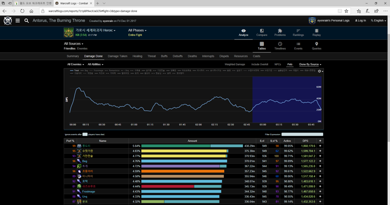Open the Problems puzzle icon
Image resolution: width=390 pixels, height=205 pixels.
click(x=280, y=31)
